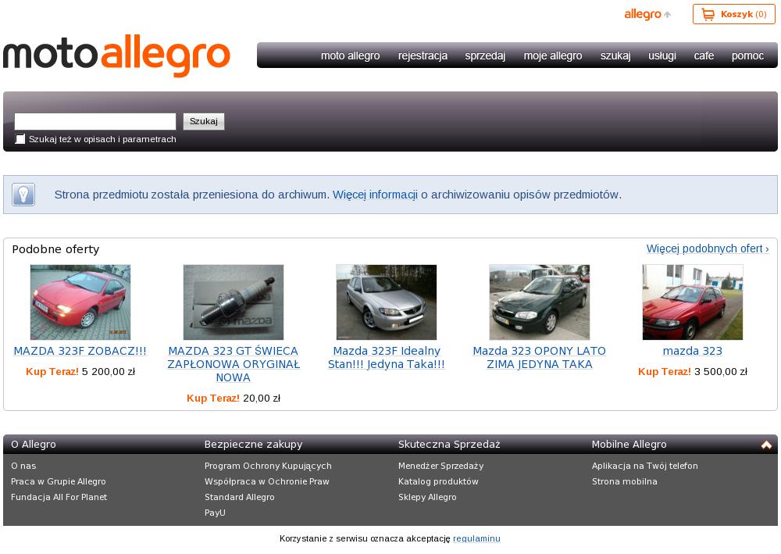Screen dimensions: 781x554
Task: Open the 'rejestracja' nav menu item
Action: [x=423, y=55]
